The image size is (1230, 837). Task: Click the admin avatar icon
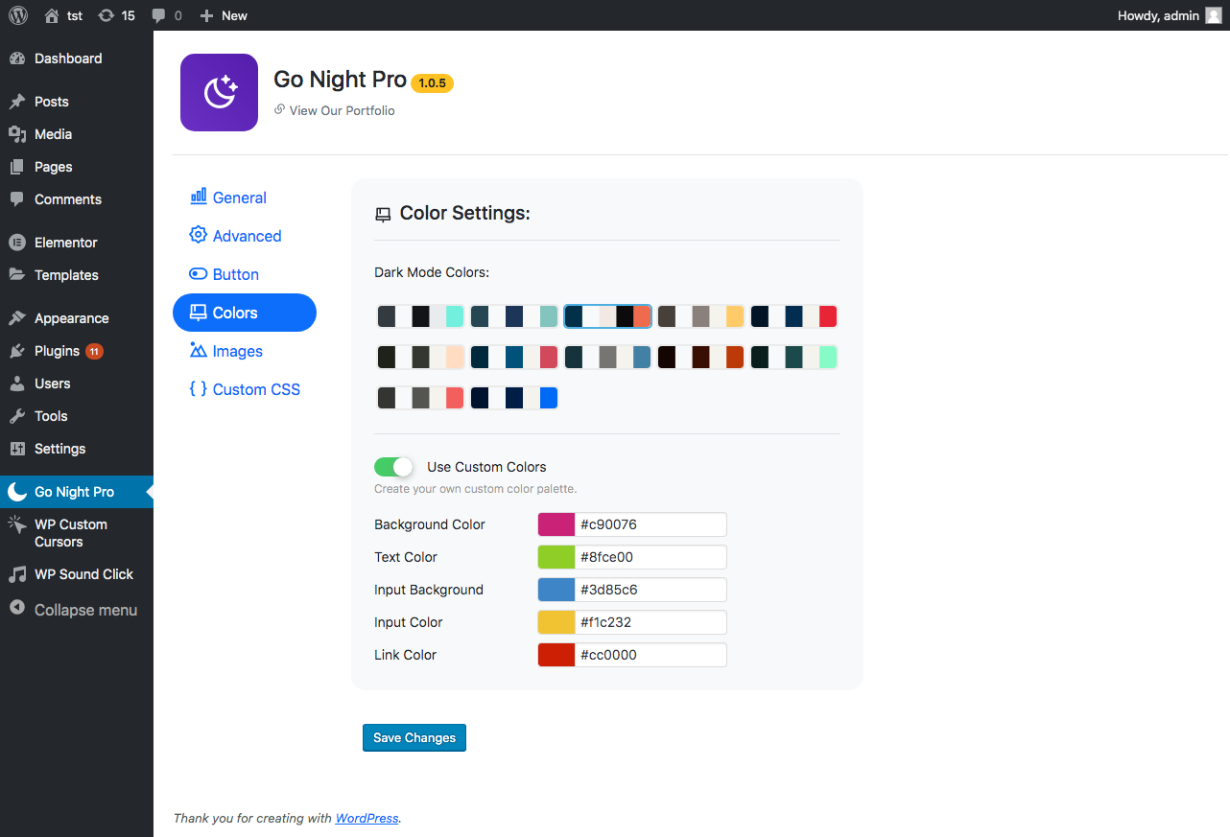click(x=1214, y=15)
